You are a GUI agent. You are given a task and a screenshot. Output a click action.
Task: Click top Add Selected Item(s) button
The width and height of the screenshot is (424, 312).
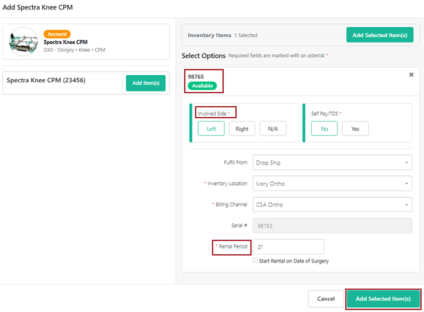(x=380, y=35)
